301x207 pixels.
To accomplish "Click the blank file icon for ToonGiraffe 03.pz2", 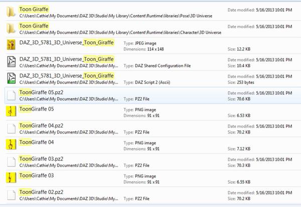I will point(12,162).
